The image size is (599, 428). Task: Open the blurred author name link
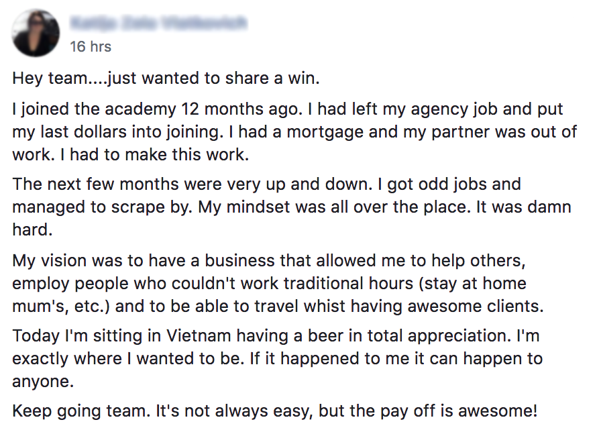[158, 24]
